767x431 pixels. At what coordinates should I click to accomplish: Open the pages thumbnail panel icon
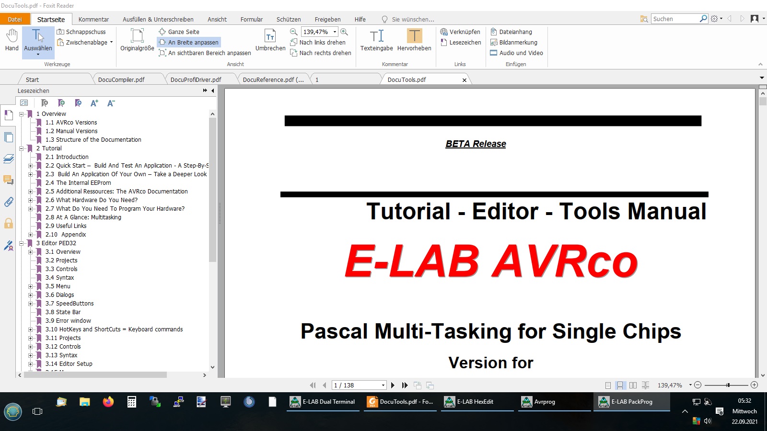[x=8, y=137]
